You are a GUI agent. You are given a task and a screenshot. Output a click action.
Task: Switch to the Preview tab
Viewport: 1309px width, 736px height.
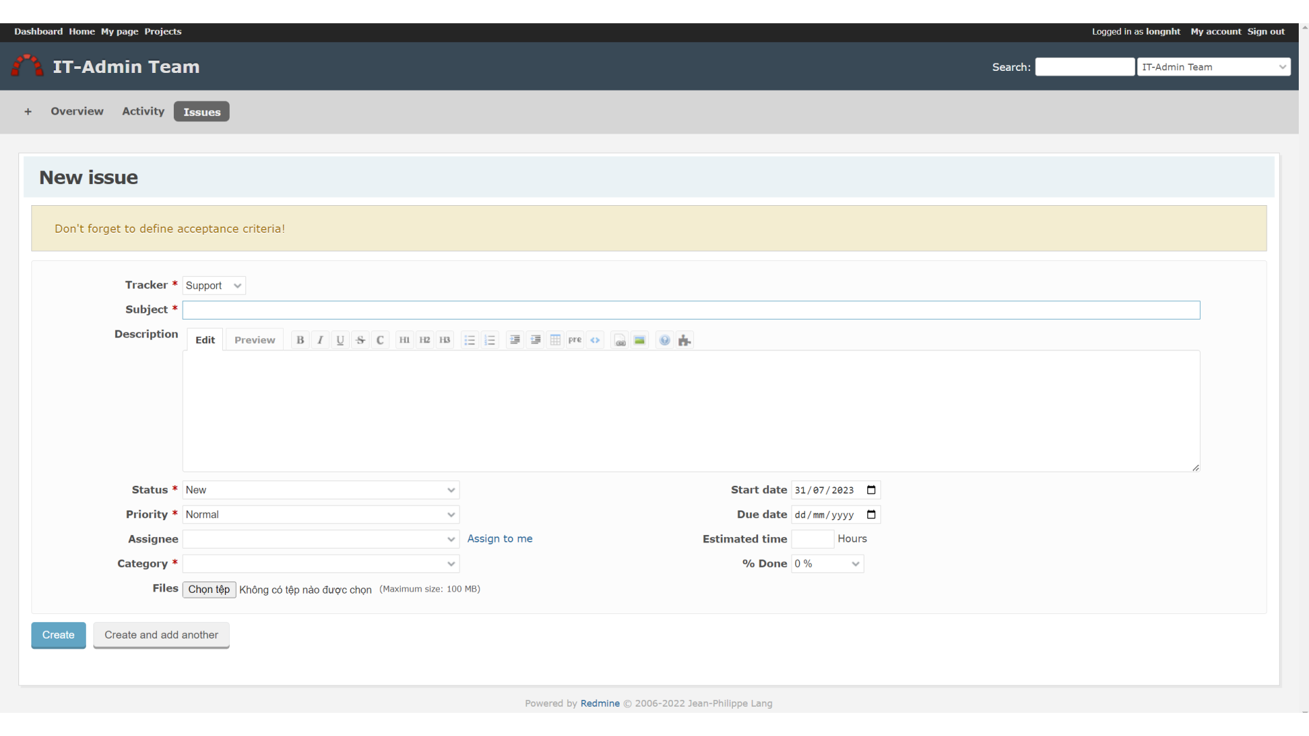tap(254, 340)
